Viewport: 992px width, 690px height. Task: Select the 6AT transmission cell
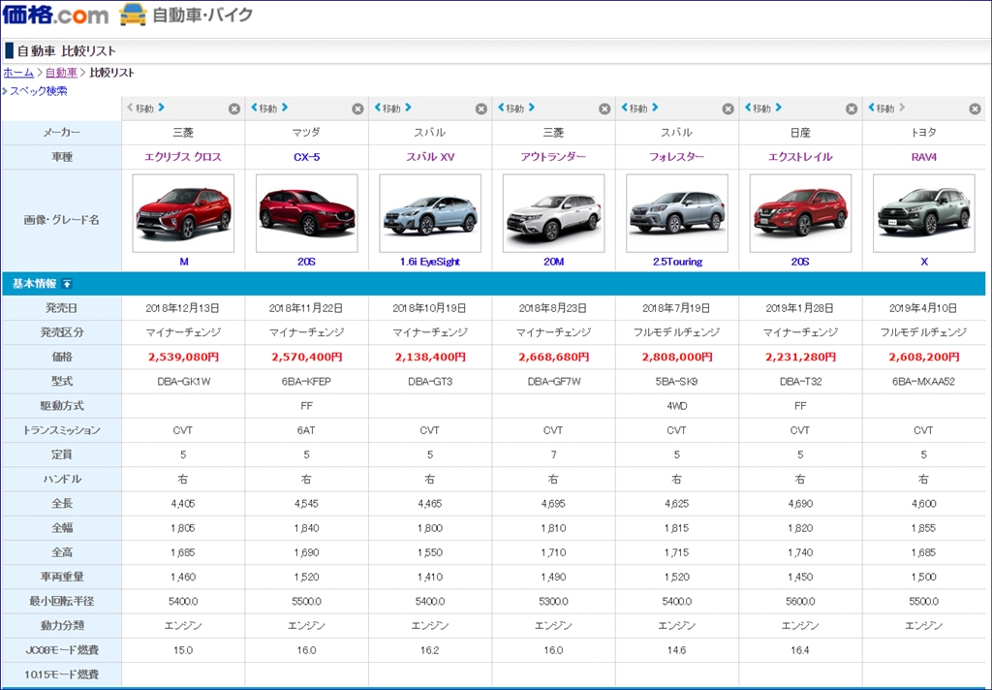[307, 430]
